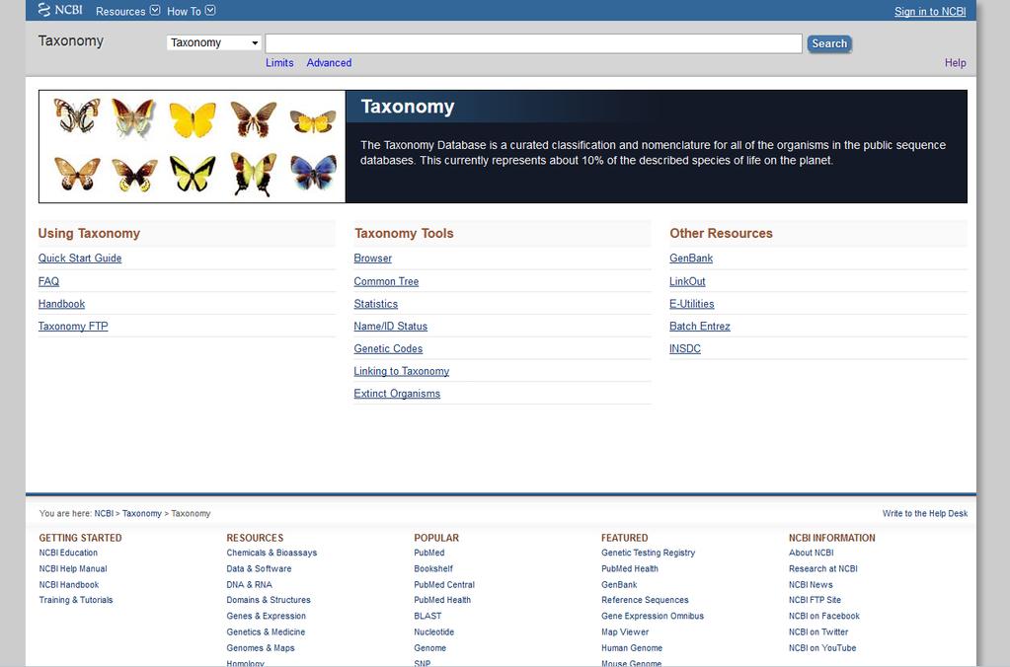1010x667 pixels.
Task: Open PubMed under Popular
Action: coord(429,554)
